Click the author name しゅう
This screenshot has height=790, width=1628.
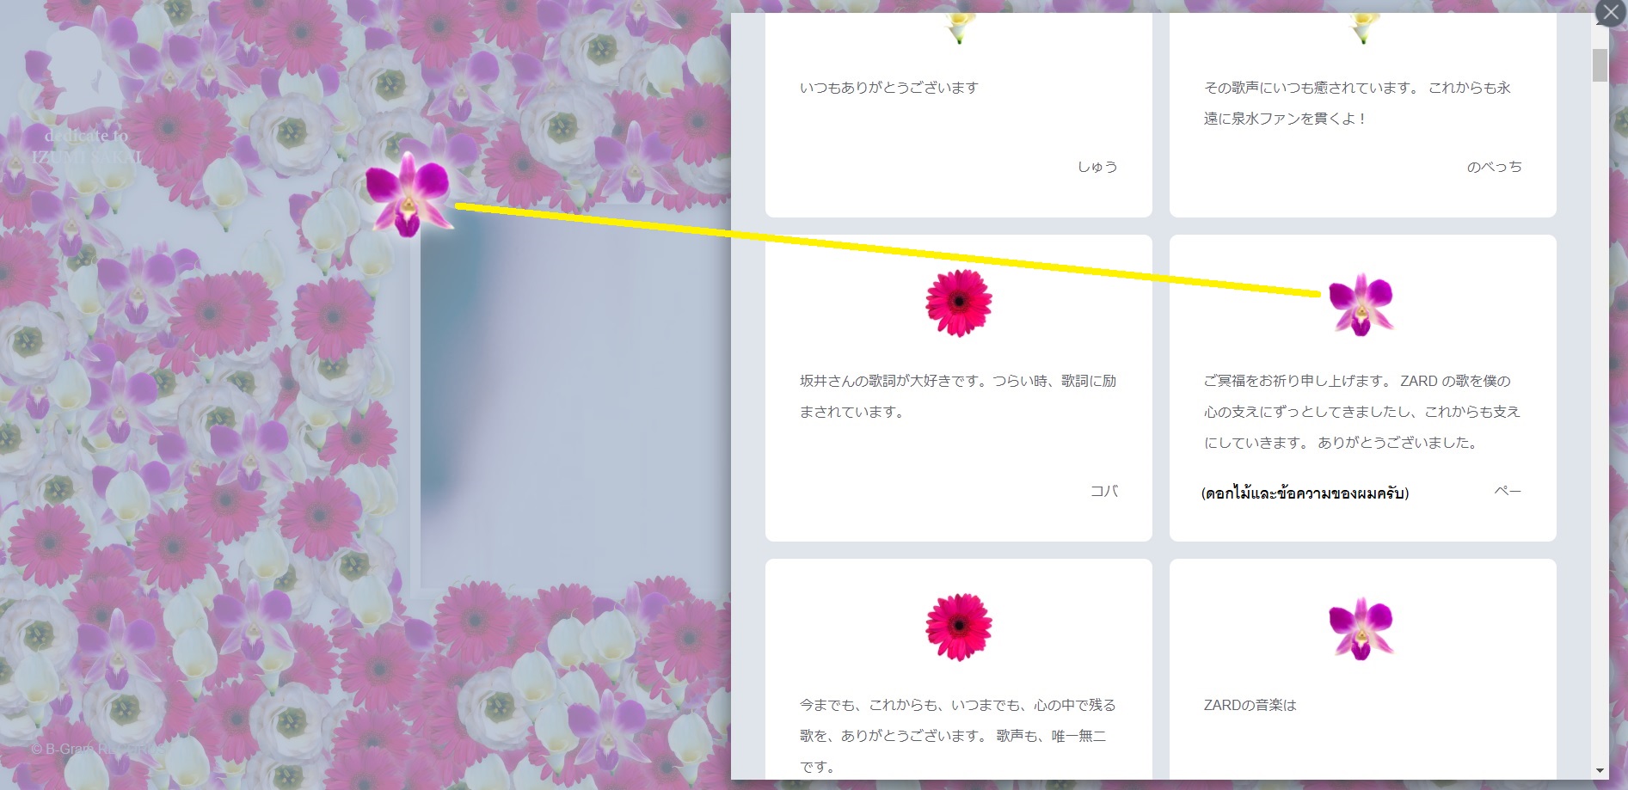(x=1097, y=167)
